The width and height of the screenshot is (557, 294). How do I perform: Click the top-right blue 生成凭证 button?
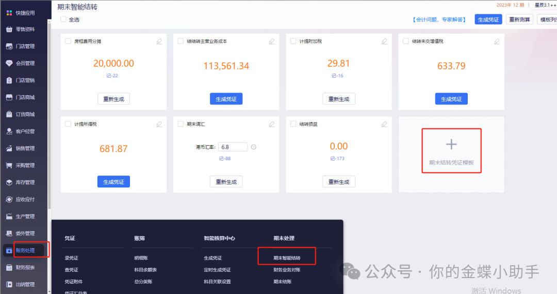(488, 20)
